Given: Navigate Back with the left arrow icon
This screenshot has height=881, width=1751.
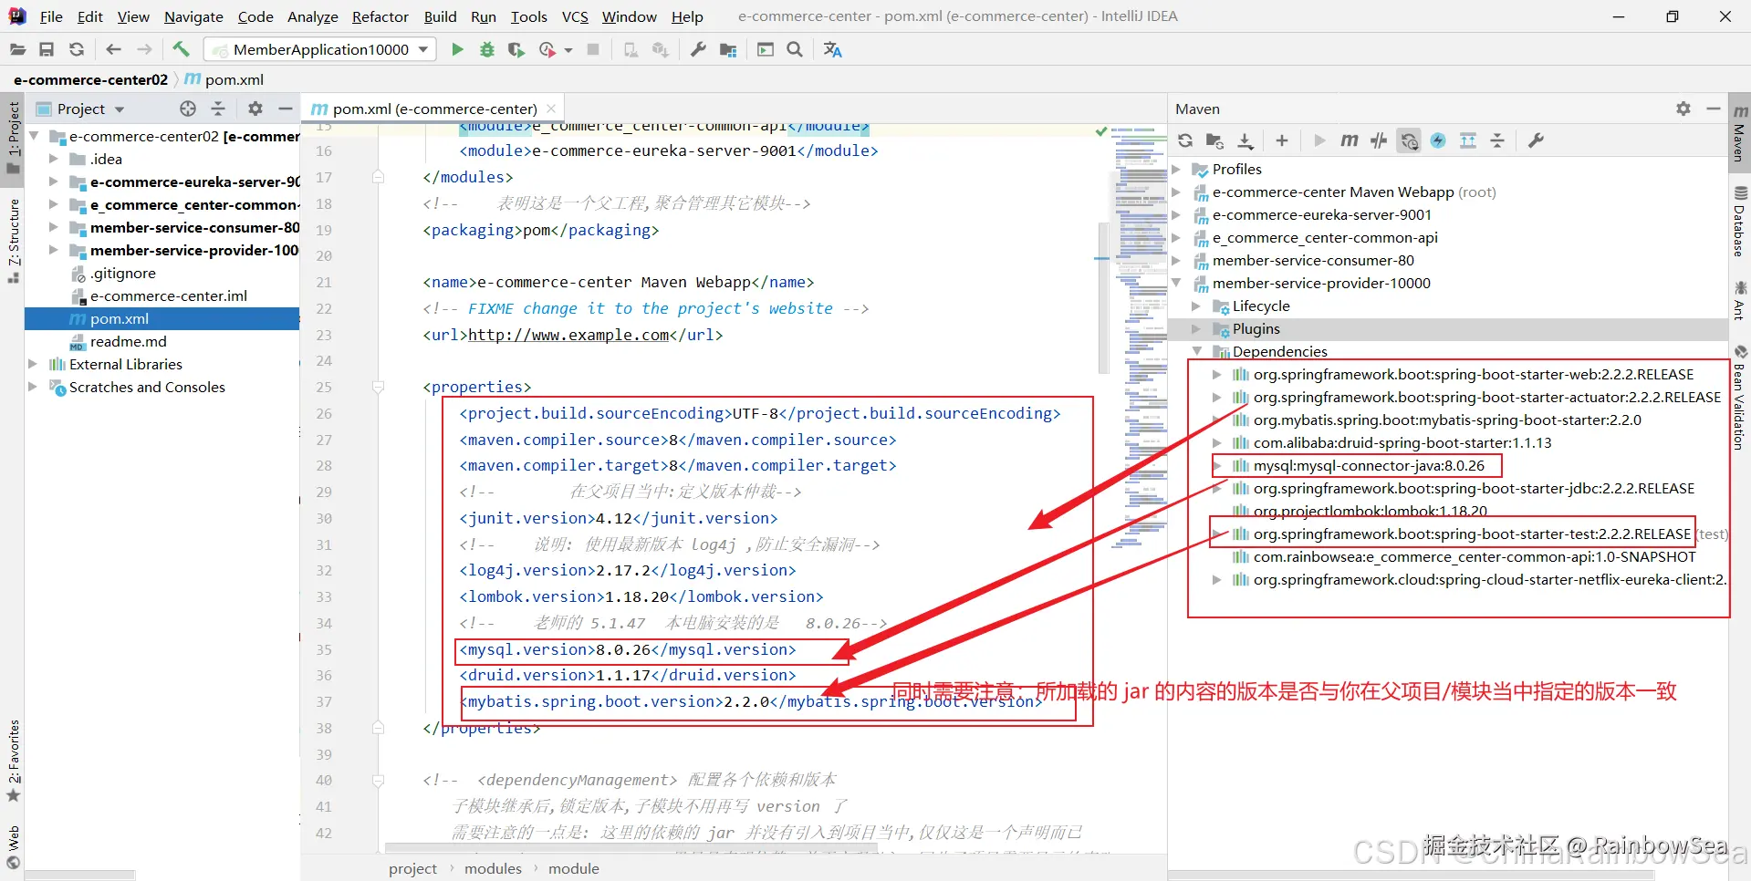Looking at the screenshot, I should [113, 49].
